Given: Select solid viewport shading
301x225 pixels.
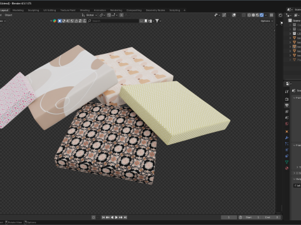Looking at the screenshot, I should pos(253,15).
